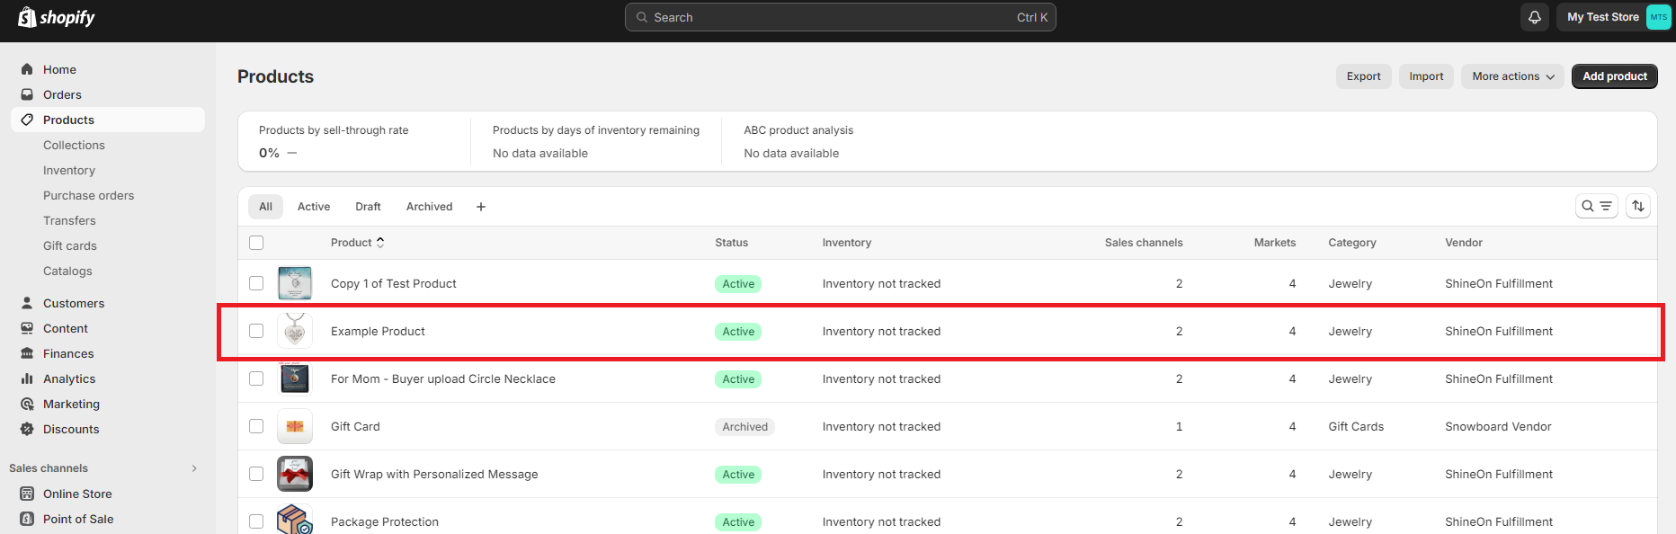
Task: Open Collections in sidebar
Action: point(74,145)
